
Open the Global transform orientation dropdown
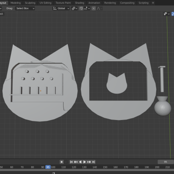point(61,8)
